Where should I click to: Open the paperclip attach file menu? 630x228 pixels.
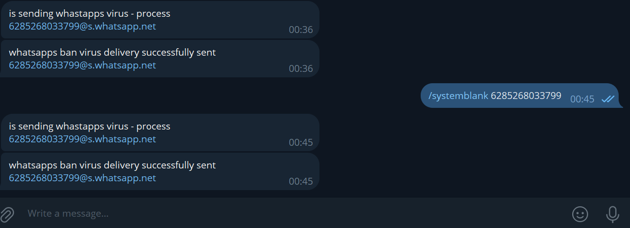(7, 214)
